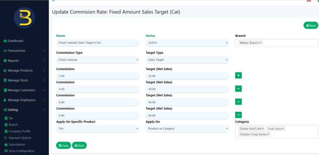Click the green plus icon to add commission row
This screenshot has width=319, height=155.
click(x=238, y=75)
